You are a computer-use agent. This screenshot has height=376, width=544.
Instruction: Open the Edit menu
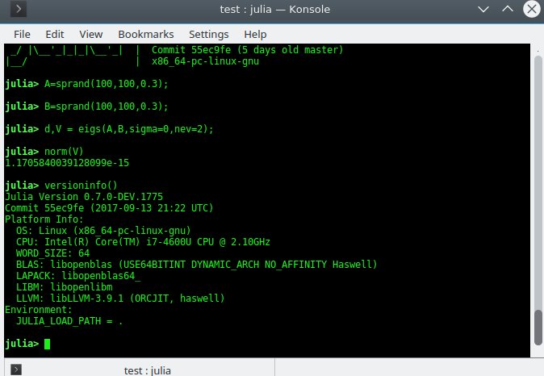tap(54, 35)
